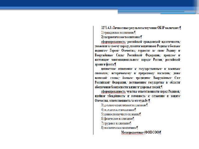Click the line '2) патриотическое воспитание:'
This screenshot has height=149, width=199.
tap(122, 37)
